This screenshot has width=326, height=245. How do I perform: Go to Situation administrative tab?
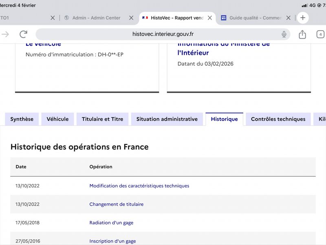pos(167,119)
